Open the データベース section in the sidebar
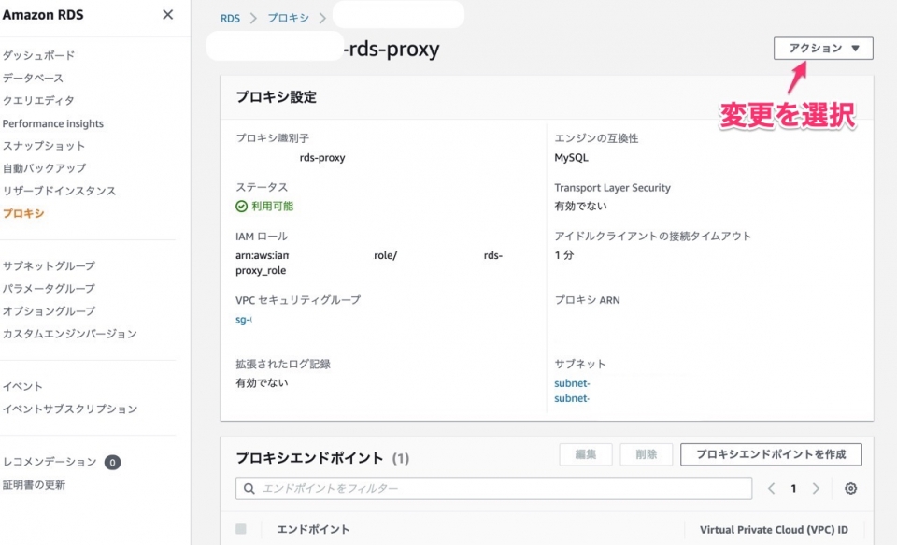The width and height of the screenshot is (897, 545). point(36,78)
